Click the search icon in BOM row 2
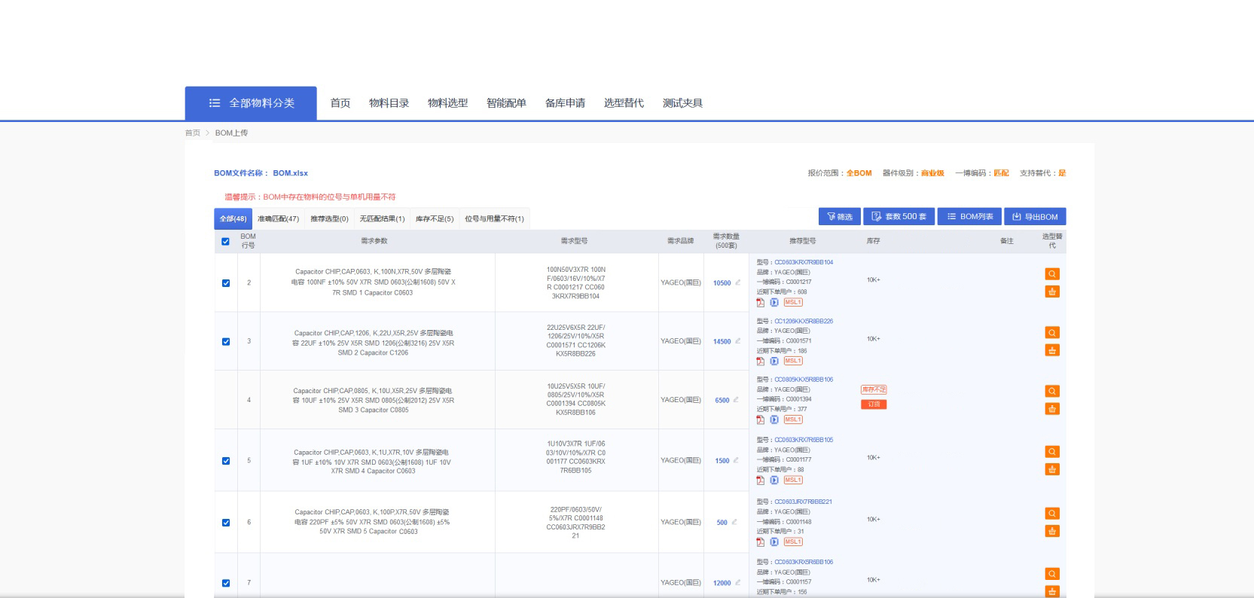 tap(1052, 274)
